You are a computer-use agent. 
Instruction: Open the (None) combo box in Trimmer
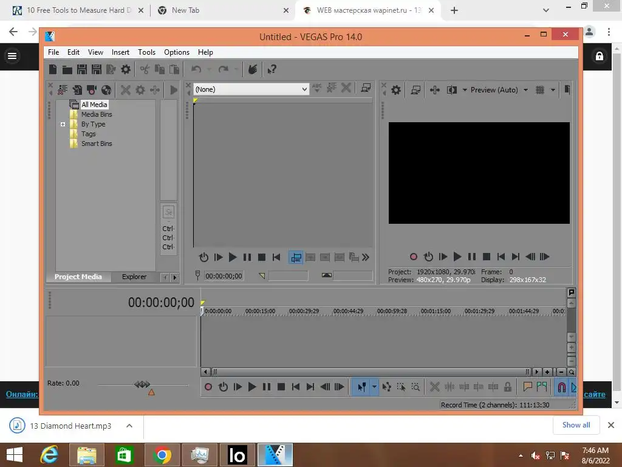pos(251,89)
